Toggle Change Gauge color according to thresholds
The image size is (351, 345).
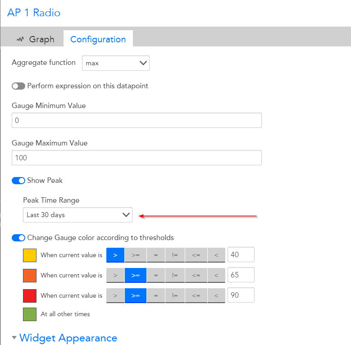point(18,238)
